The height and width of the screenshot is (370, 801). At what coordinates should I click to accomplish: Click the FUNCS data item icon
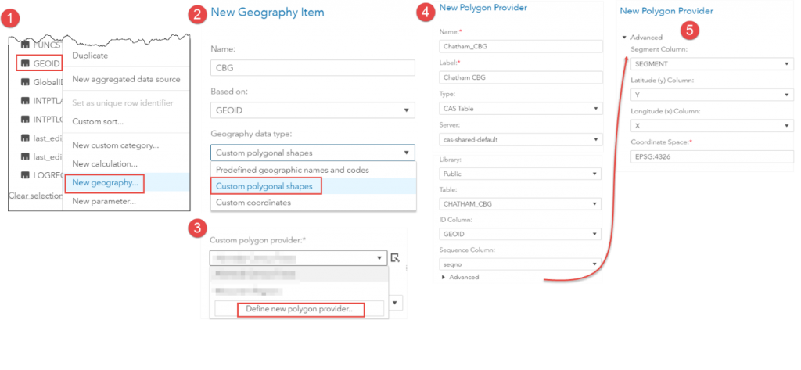24,45
